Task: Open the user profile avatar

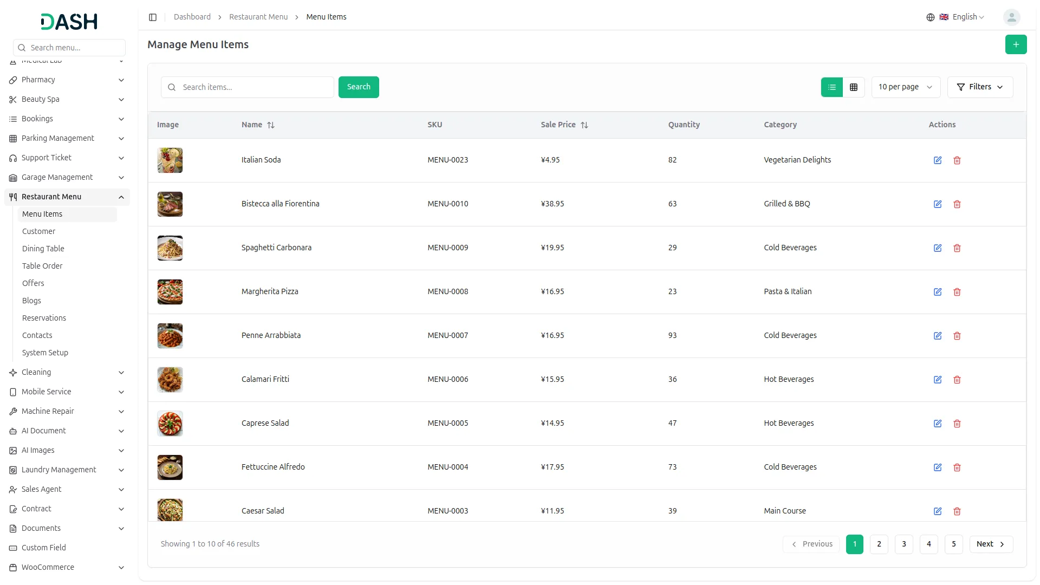Action: pos(1011,17)
